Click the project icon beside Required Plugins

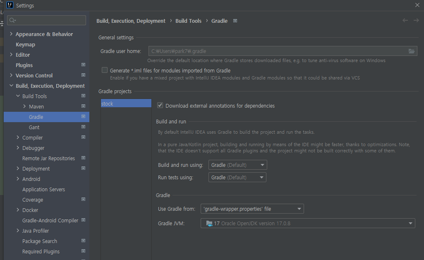point(83,251)
